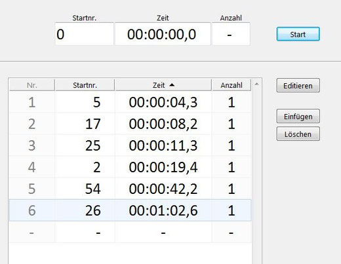Select Startnr. 2 cell in row 4
The width and height of the screenshot is (341, 264).
(x=85, y=167)
